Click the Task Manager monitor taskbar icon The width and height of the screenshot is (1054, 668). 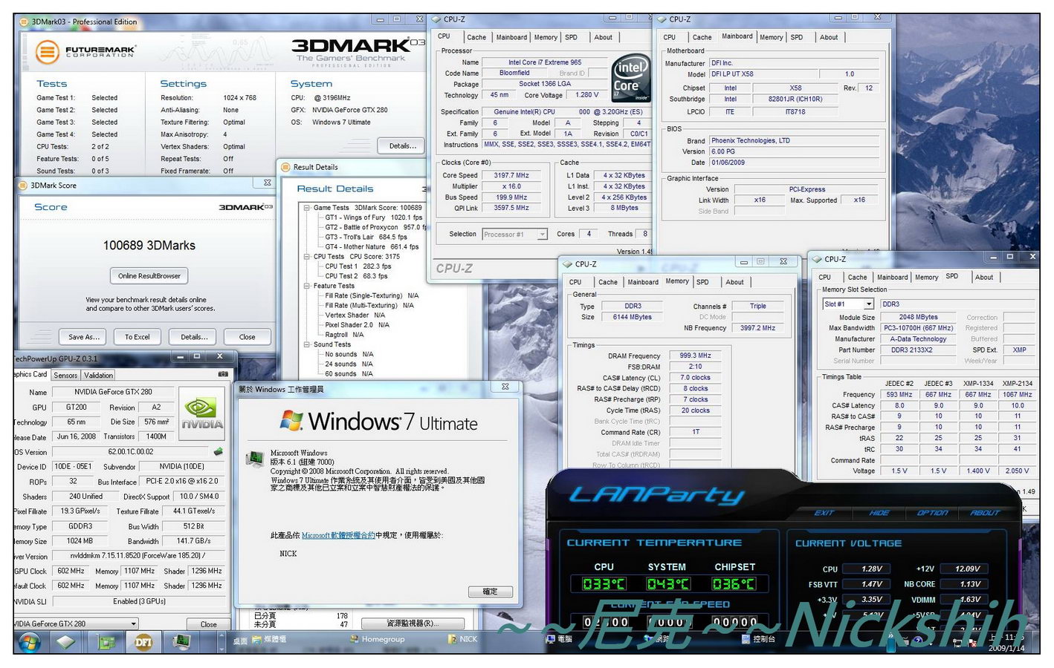pos(181,641)
